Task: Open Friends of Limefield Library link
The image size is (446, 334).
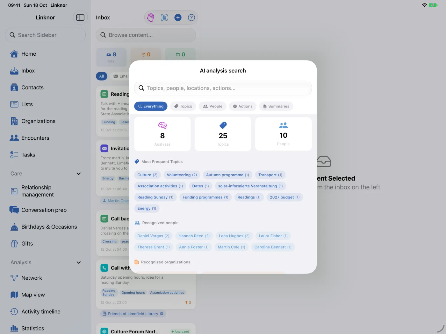Action: [133, 314]
